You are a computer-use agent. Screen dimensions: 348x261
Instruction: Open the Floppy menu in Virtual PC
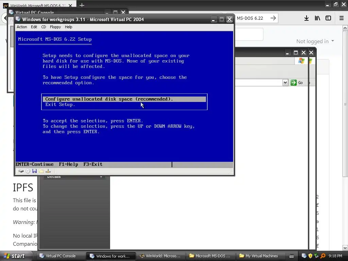tap(55, 27)
